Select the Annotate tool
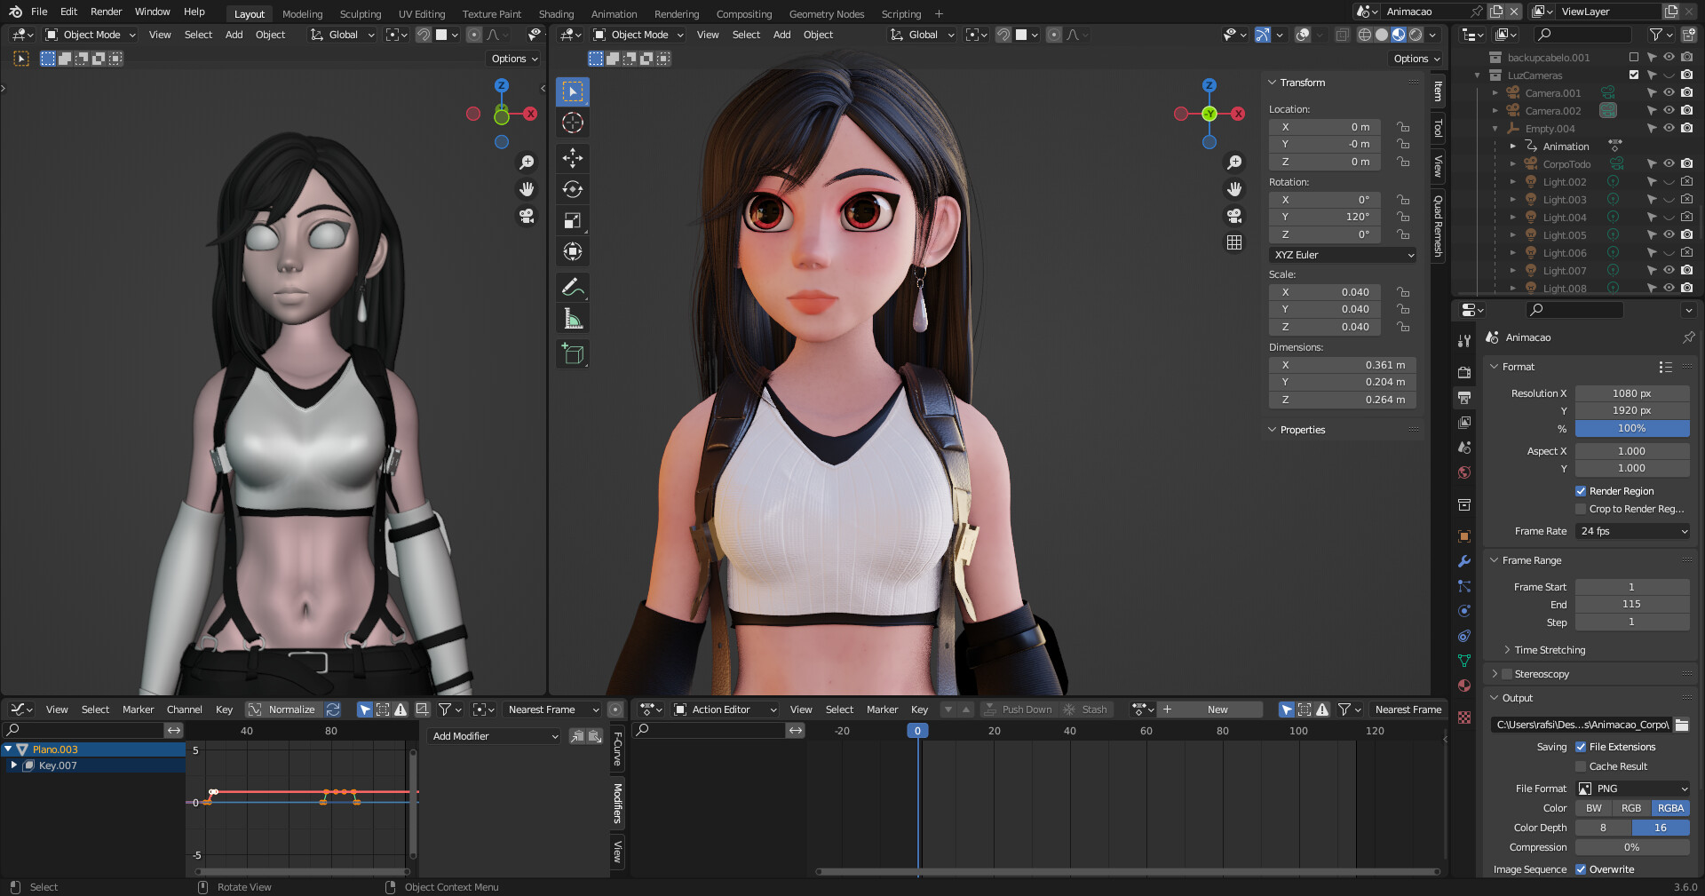The height and width of the screenshot is (896, 1705). pos(573,288)
